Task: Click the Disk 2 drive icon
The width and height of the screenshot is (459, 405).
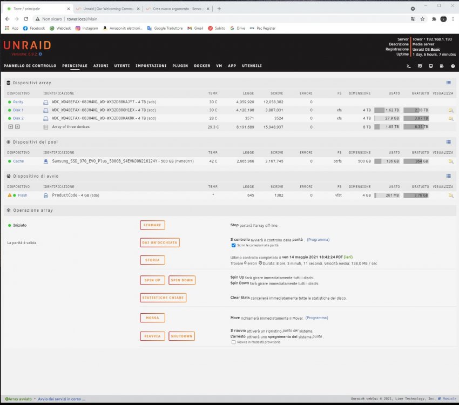Action: 46,118
